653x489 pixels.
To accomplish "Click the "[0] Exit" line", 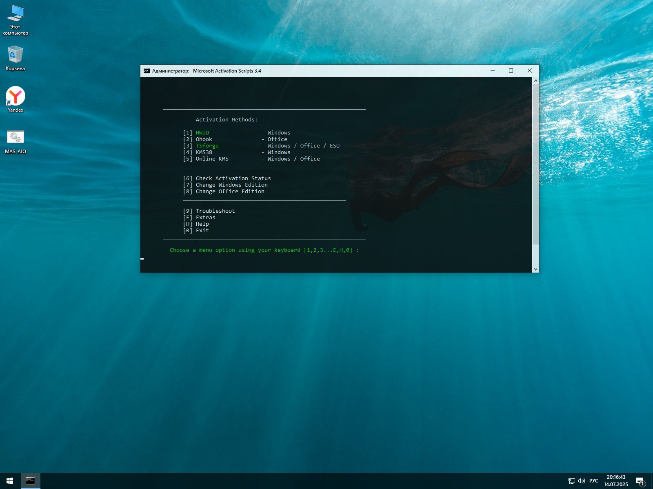I will 196,231.
